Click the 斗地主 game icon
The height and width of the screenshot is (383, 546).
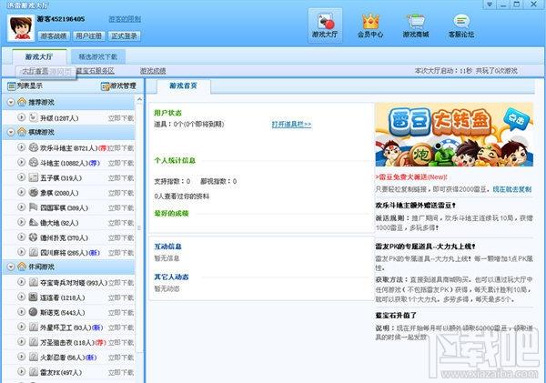pyautogui.click(x=34, y=163)
